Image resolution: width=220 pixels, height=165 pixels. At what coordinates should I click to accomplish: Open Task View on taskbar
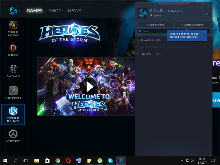point(26,161)
